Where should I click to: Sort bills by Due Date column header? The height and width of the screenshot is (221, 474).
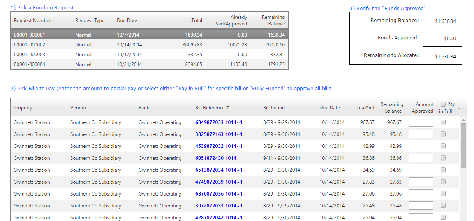[329, 108]
